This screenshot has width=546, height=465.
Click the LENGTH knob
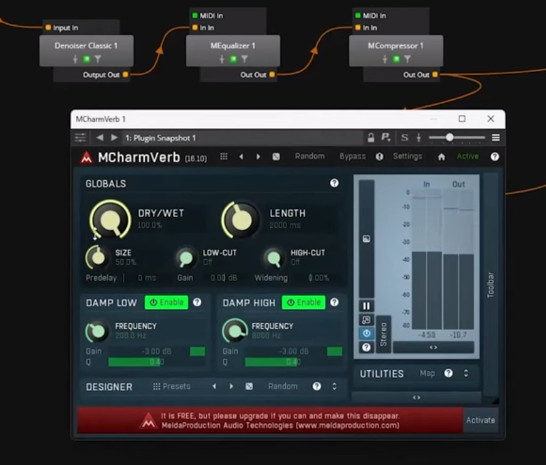click(241, 220)
